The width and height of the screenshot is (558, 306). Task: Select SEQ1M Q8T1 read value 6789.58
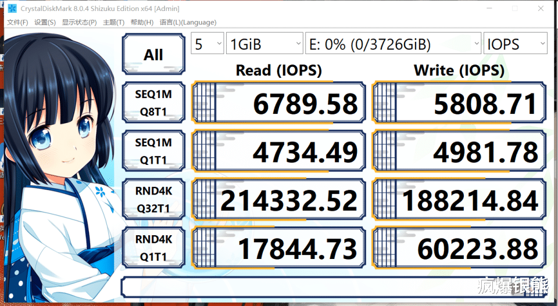tap(278, 103)
